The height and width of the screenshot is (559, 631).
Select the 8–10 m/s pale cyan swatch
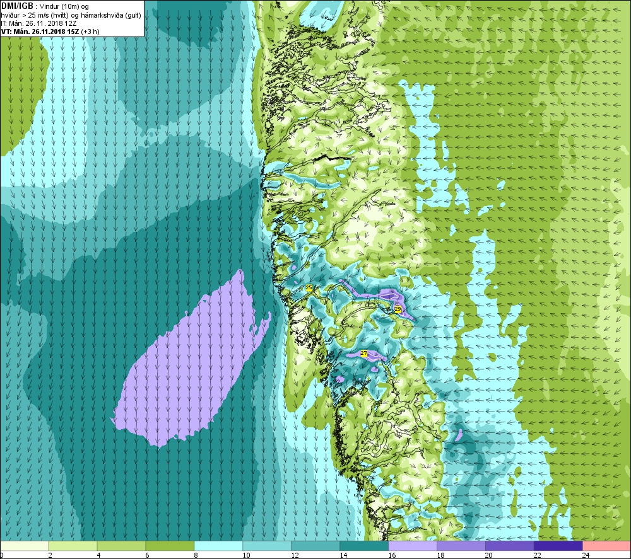[218, 546]
